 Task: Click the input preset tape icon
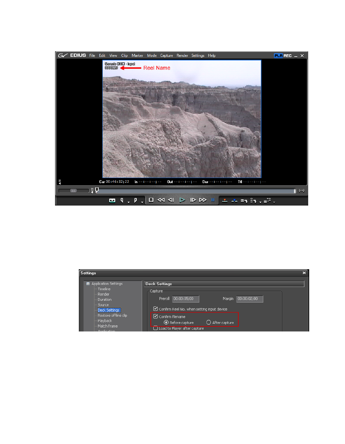point(112,200)
